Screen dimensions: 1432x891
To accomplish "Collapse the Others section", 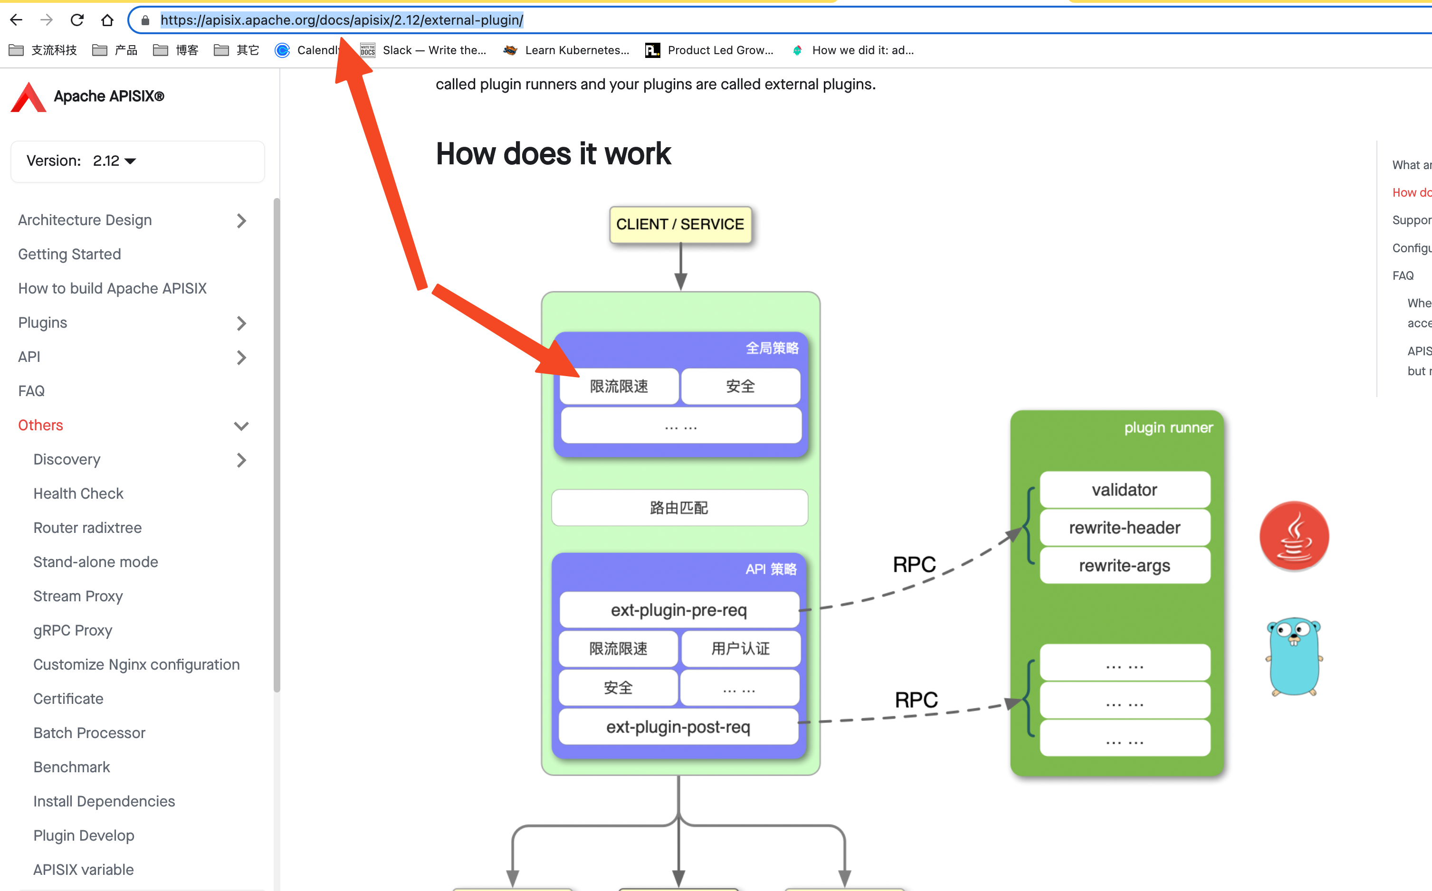I will tap(241, 426).
